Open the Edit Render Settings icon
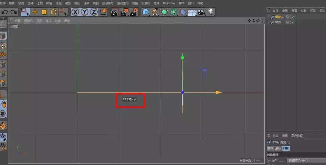This screenshot has height=165, width=326. (x=133, y=12)
